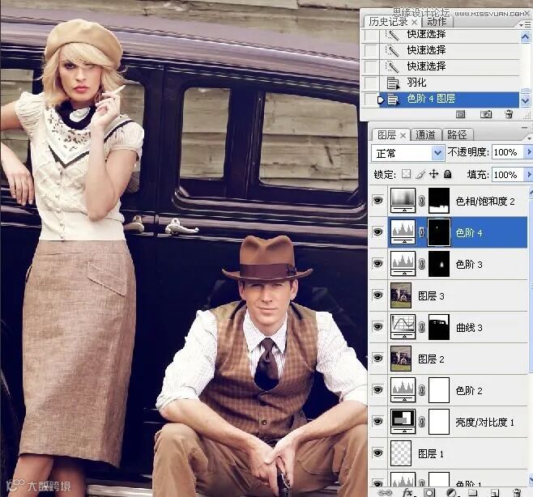This screenshot has height=497, width=533.
Task: Switch to the 历史记录 tab
Action: (388, 22)
